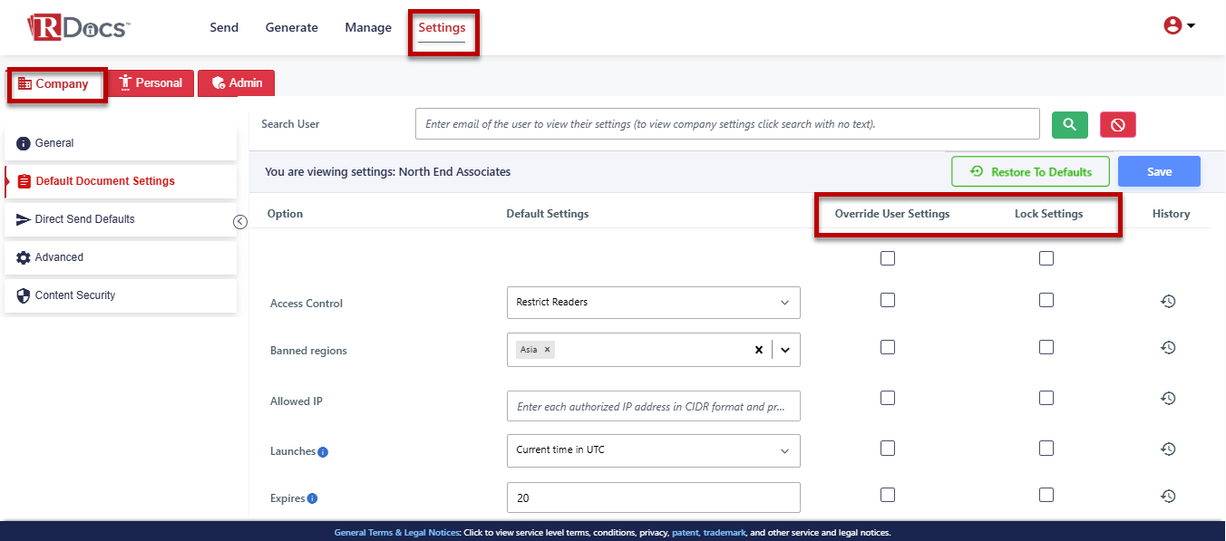1226x541 pixels.
Task: Open history for Access Control row
Action: pyautogui.click(x=1168, y=302)
